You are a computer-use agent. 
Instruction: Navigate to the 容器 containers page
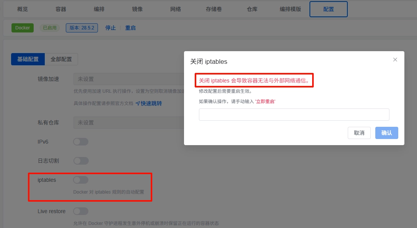coord(60,9)
